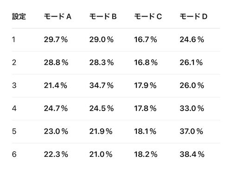Select the 37.0% cell in row 5
The height and width of the screenshot is (181, 232).
point(191,131)
